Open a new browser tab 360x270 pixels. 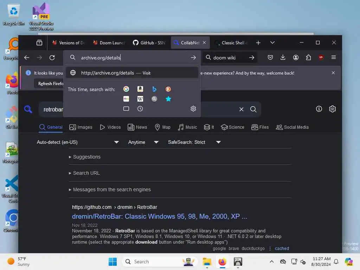pyautogui.click(x=258, y=43)
